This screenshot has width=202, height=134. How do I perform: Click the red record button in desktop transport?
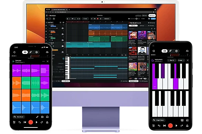point(98,19)
